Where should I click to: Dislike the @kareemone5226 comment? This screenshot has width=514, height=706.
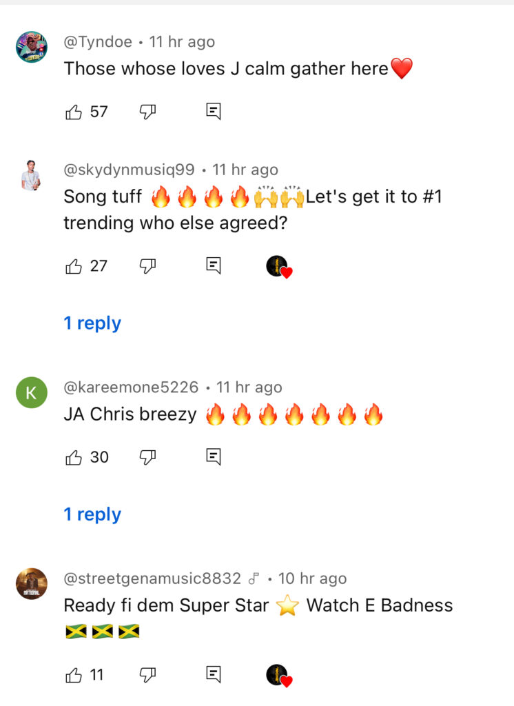point(147,458)
